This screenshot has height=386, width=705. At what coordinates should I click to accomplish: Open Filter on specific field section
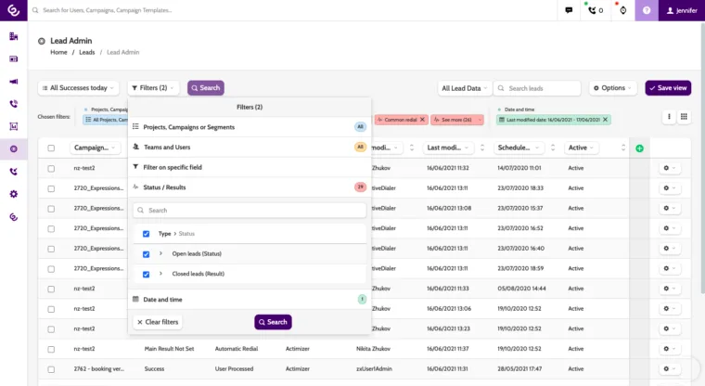click(250, 167)
